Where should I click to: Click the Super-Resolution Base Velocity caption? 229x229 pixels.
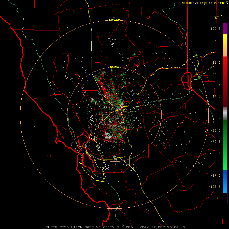coord(116,227)
